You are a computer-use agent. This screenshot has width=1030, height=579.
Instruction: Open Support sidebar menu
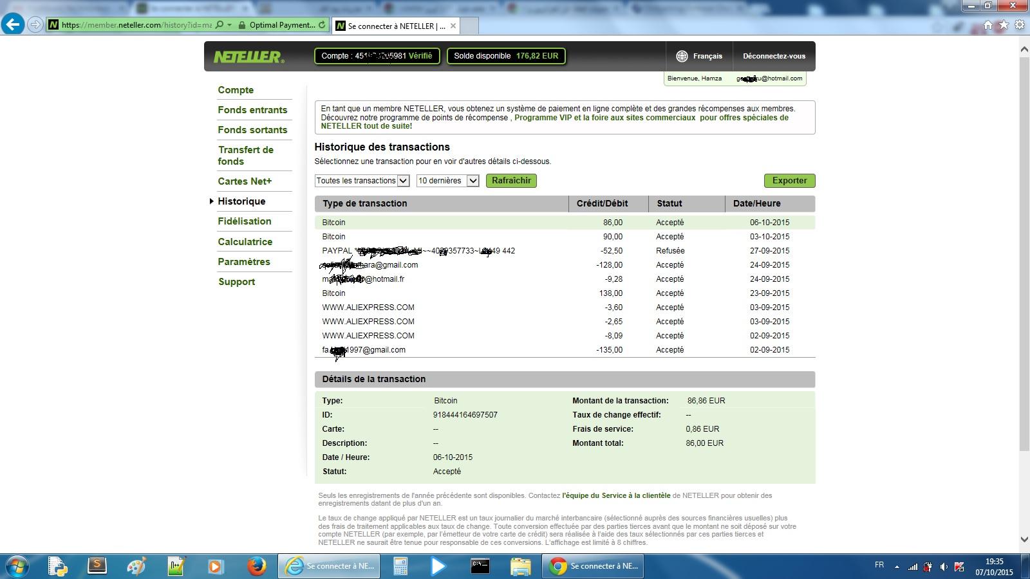click(236, 282)
